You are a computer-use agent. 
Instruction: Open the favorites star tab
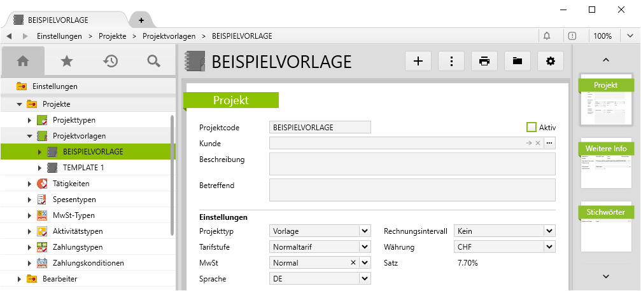tap(66, 61)
